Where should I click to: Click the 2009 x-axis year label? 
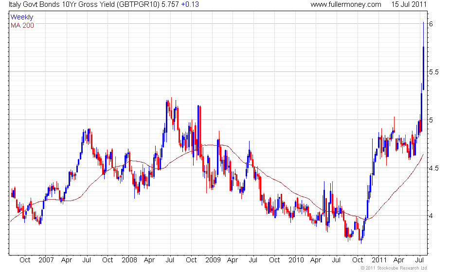213,260
